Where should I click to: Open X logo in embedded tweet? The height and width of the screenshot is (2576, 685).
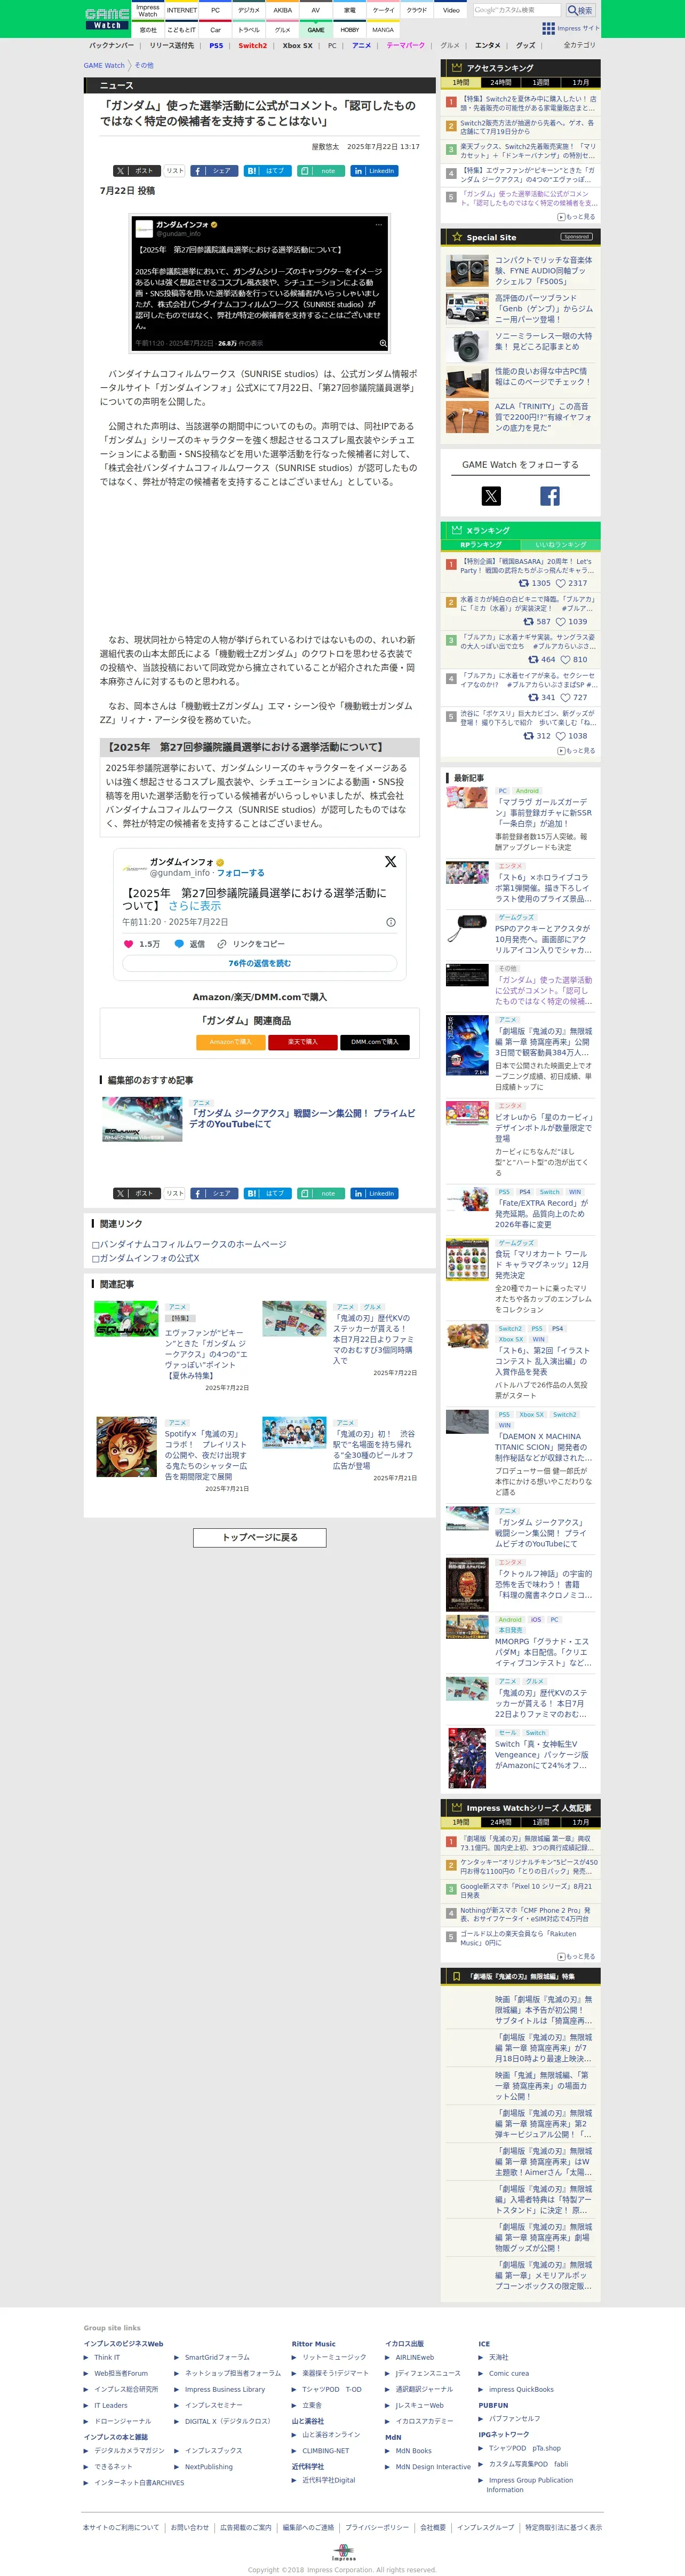pyautogui.click(x=391, y=862)
